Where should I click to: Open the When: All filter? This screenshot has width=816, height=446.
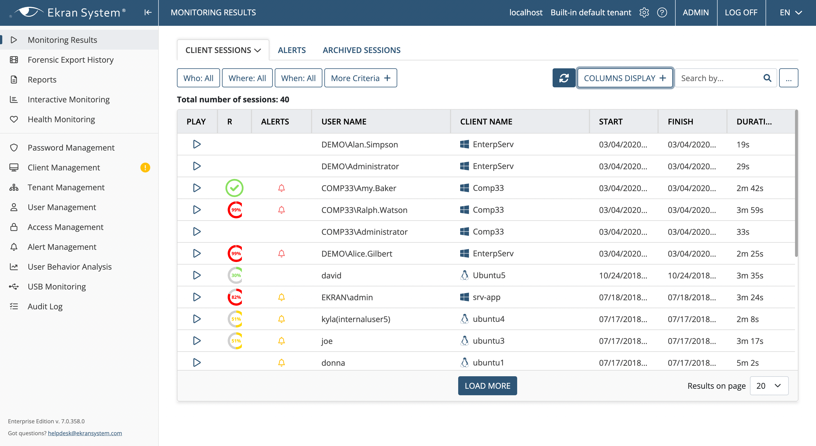coord(298,78)
